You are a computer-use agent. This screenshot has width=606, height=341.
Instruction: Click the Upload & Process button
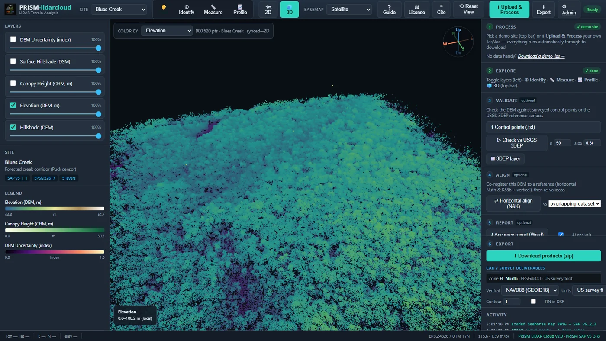click(x=509, y=9)
